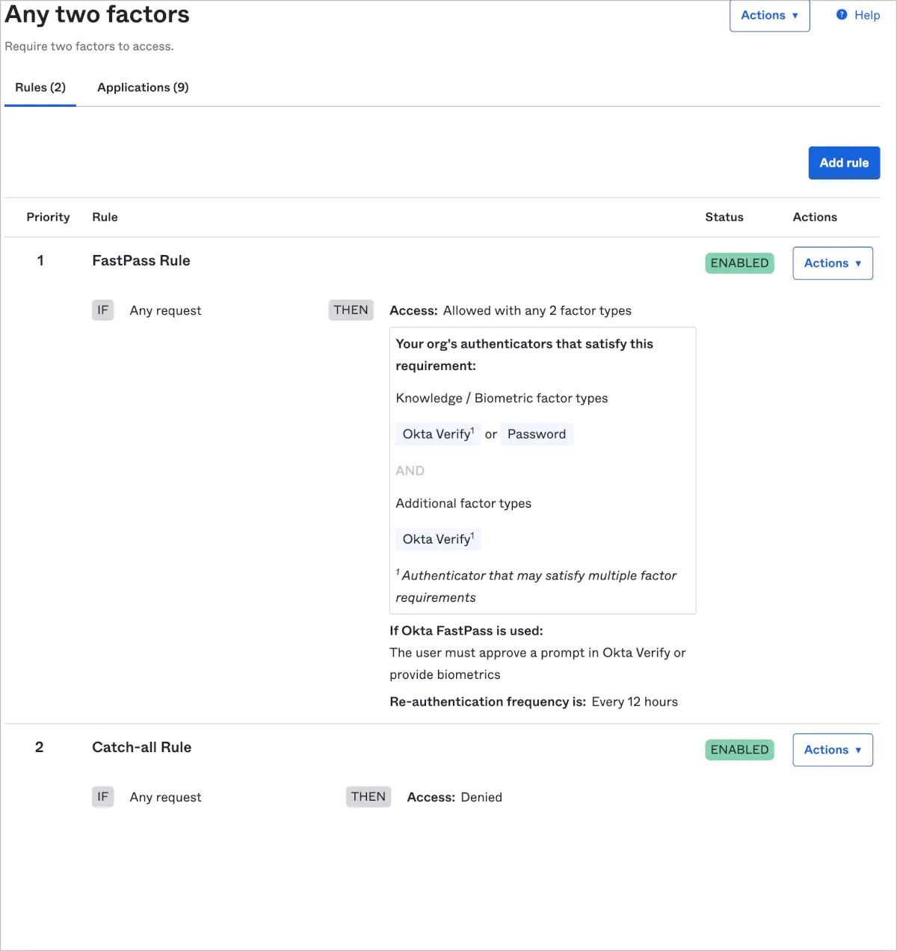Screen dimensions: 897x951
Task: Click the FastPass Rule name
Action: point(141,261)
